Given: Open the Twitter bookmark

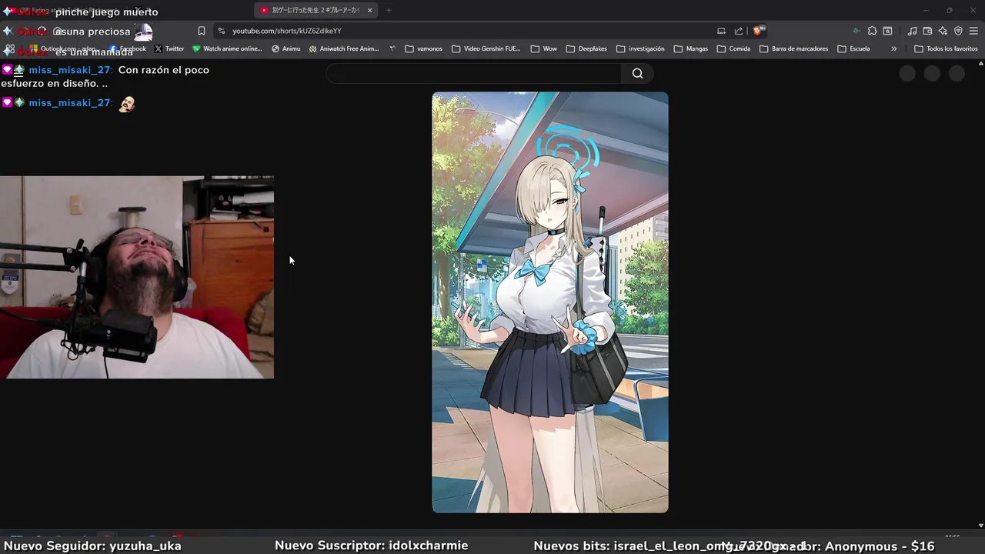Looking at the screenshot, I should tap(169, 48).
